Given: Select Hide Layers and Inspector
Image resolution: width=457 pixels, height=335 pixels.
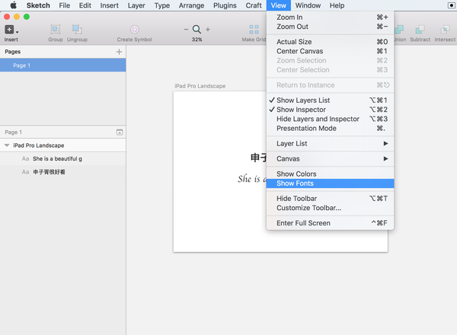Looking at the screenshot, I should (331, 119).
